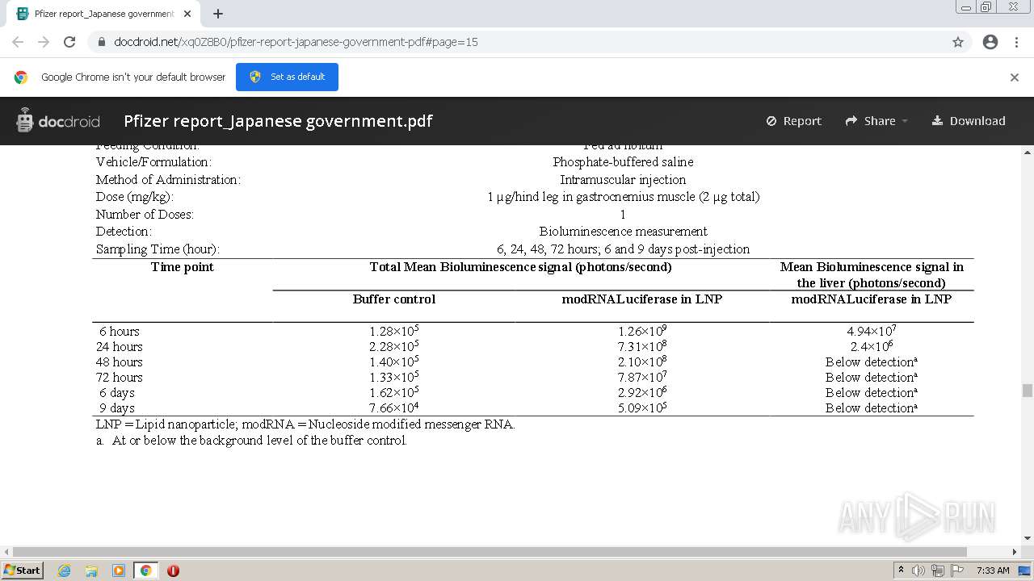Viewport: 1034px width, 581px height.
Task: Click the 2.4×10⁶ liver value
Action: [x=872, y=346]
